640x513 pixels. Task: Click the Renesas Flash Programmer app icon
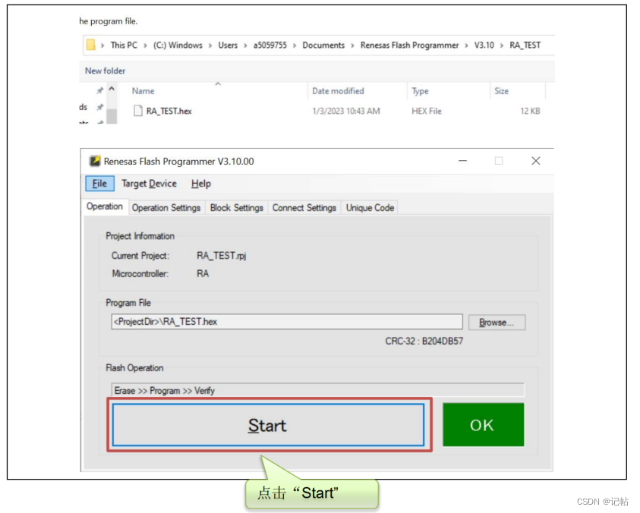click(x=95, y=161)
